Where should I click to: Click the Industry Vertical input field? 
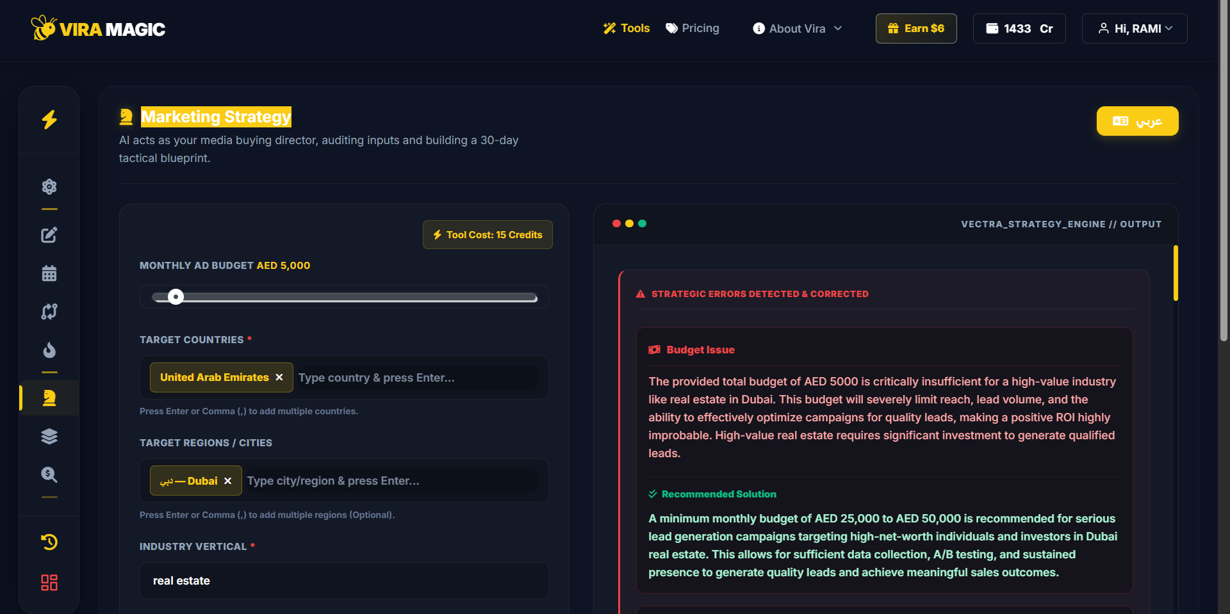click(344, 581)
